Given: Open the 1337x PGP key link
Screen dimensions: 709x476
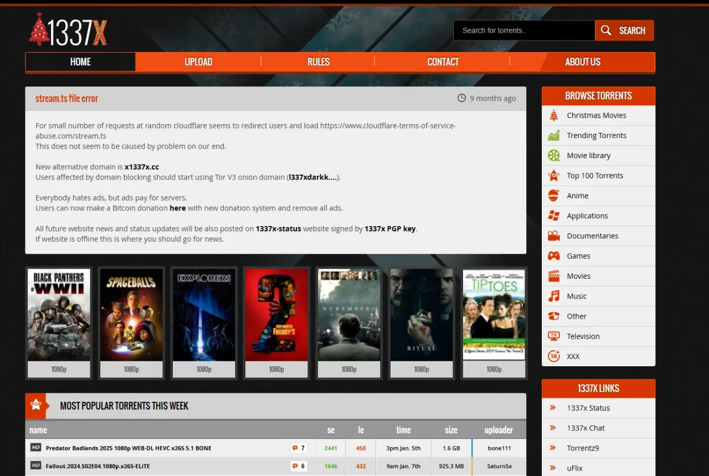Looking at the screenshot, I should [390, 228].
